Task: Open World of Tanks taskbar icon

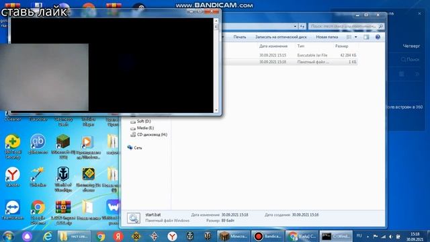Action: coord(208,236)
